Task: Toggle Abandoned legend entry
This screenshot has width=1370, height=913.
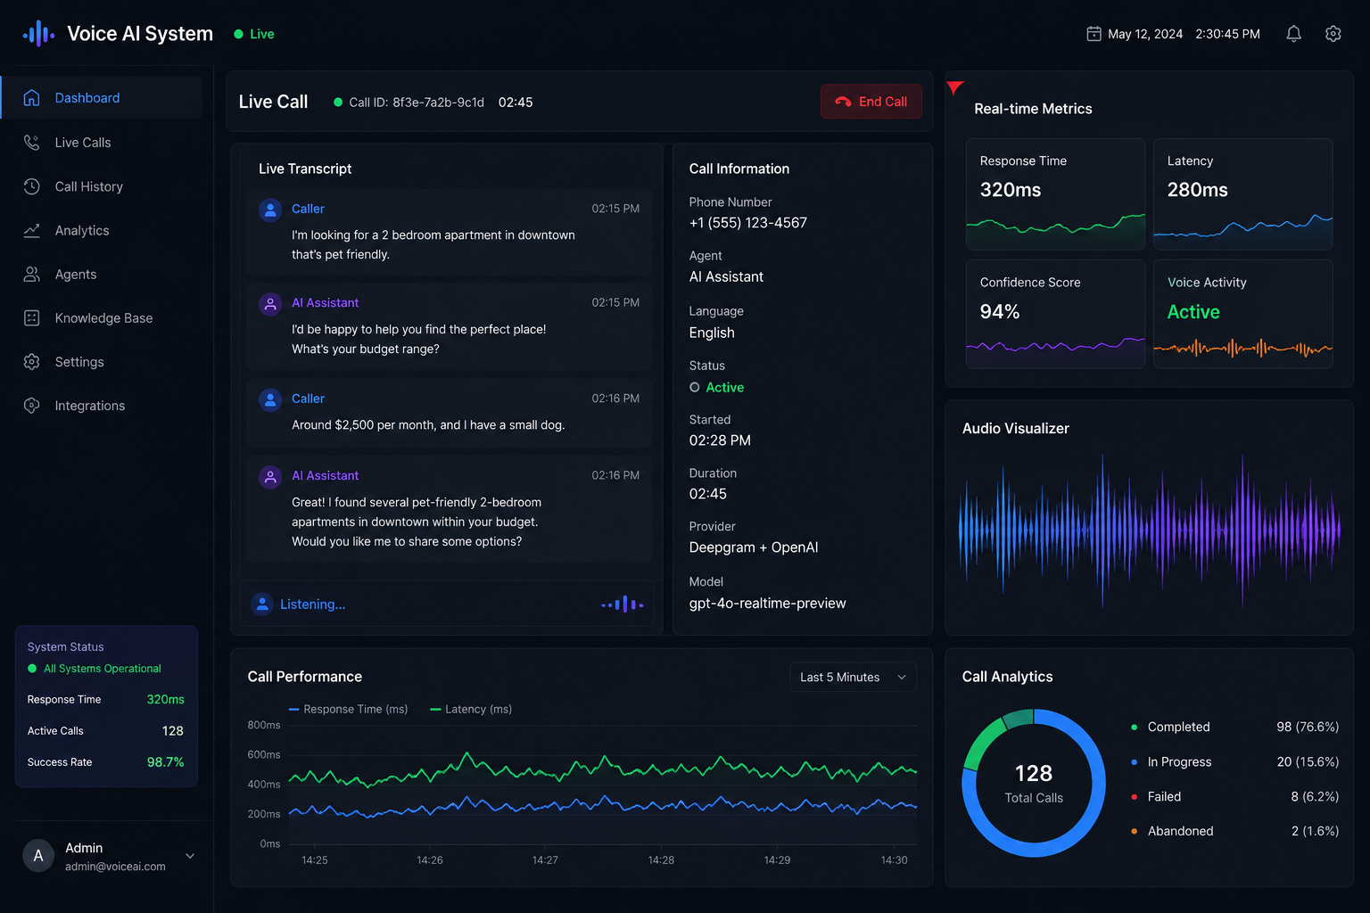Action: (x=1172, y=831)
